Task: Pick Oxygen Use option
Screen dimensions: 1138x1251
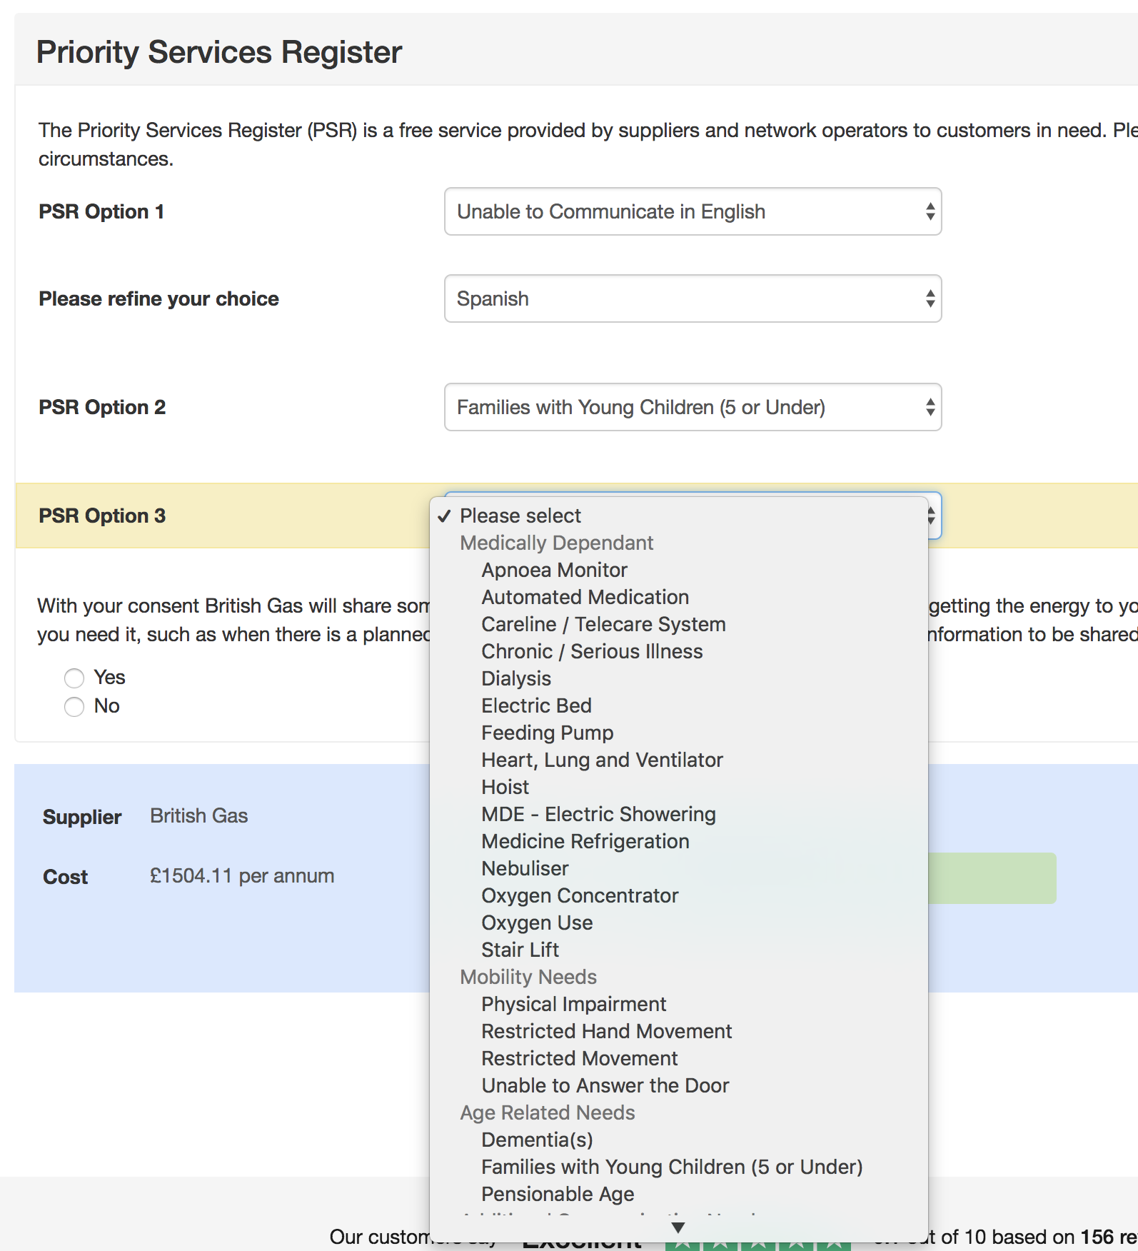Action: 679,923
